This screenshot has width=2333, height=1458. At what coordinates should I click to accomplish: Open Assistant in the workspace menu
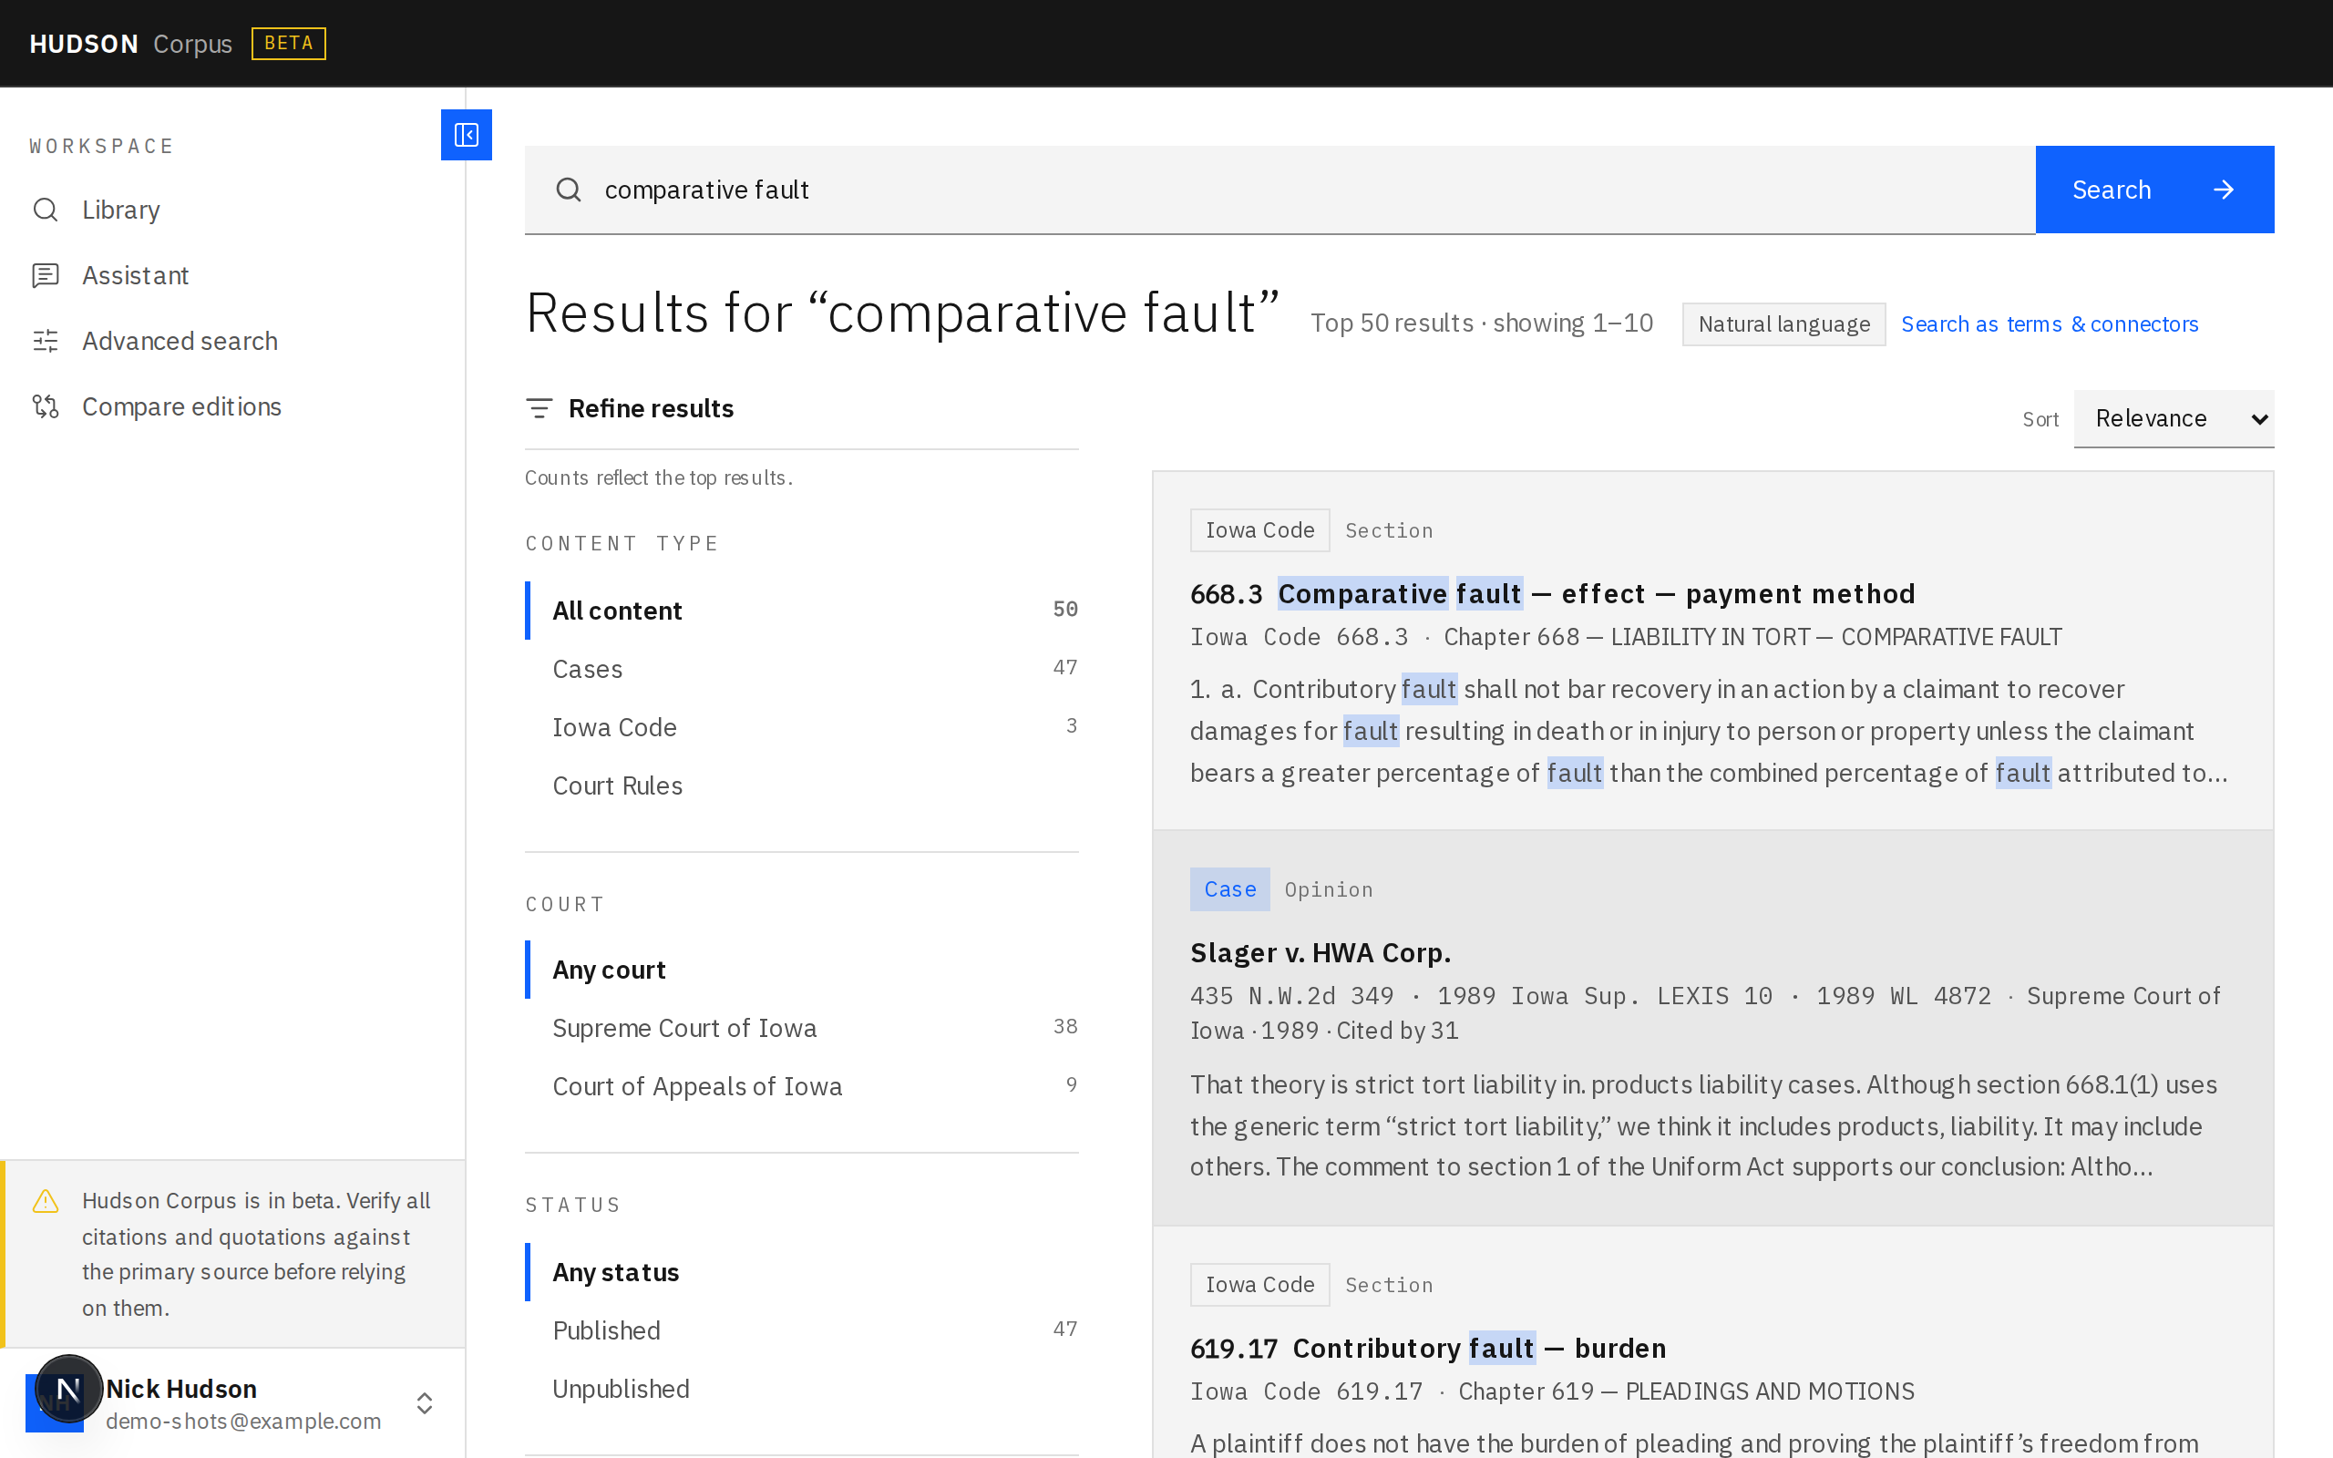232,275
